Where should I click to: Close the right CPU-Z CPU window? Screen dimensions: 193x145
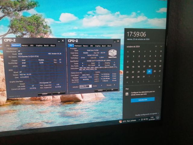click(118, 41)
